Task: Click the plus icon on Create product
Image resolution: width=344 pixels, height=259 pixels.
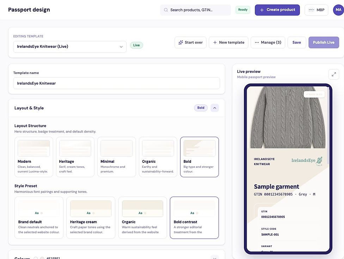Action: [x=262, y=10]
